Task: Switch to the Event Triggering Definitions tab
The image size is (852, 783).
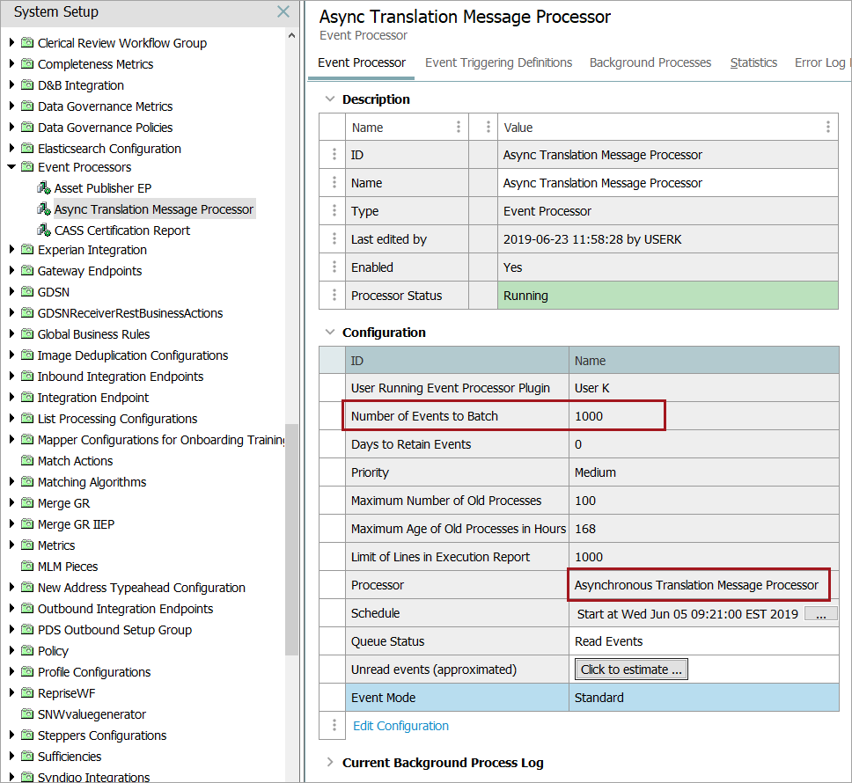Action: point(498,62)
